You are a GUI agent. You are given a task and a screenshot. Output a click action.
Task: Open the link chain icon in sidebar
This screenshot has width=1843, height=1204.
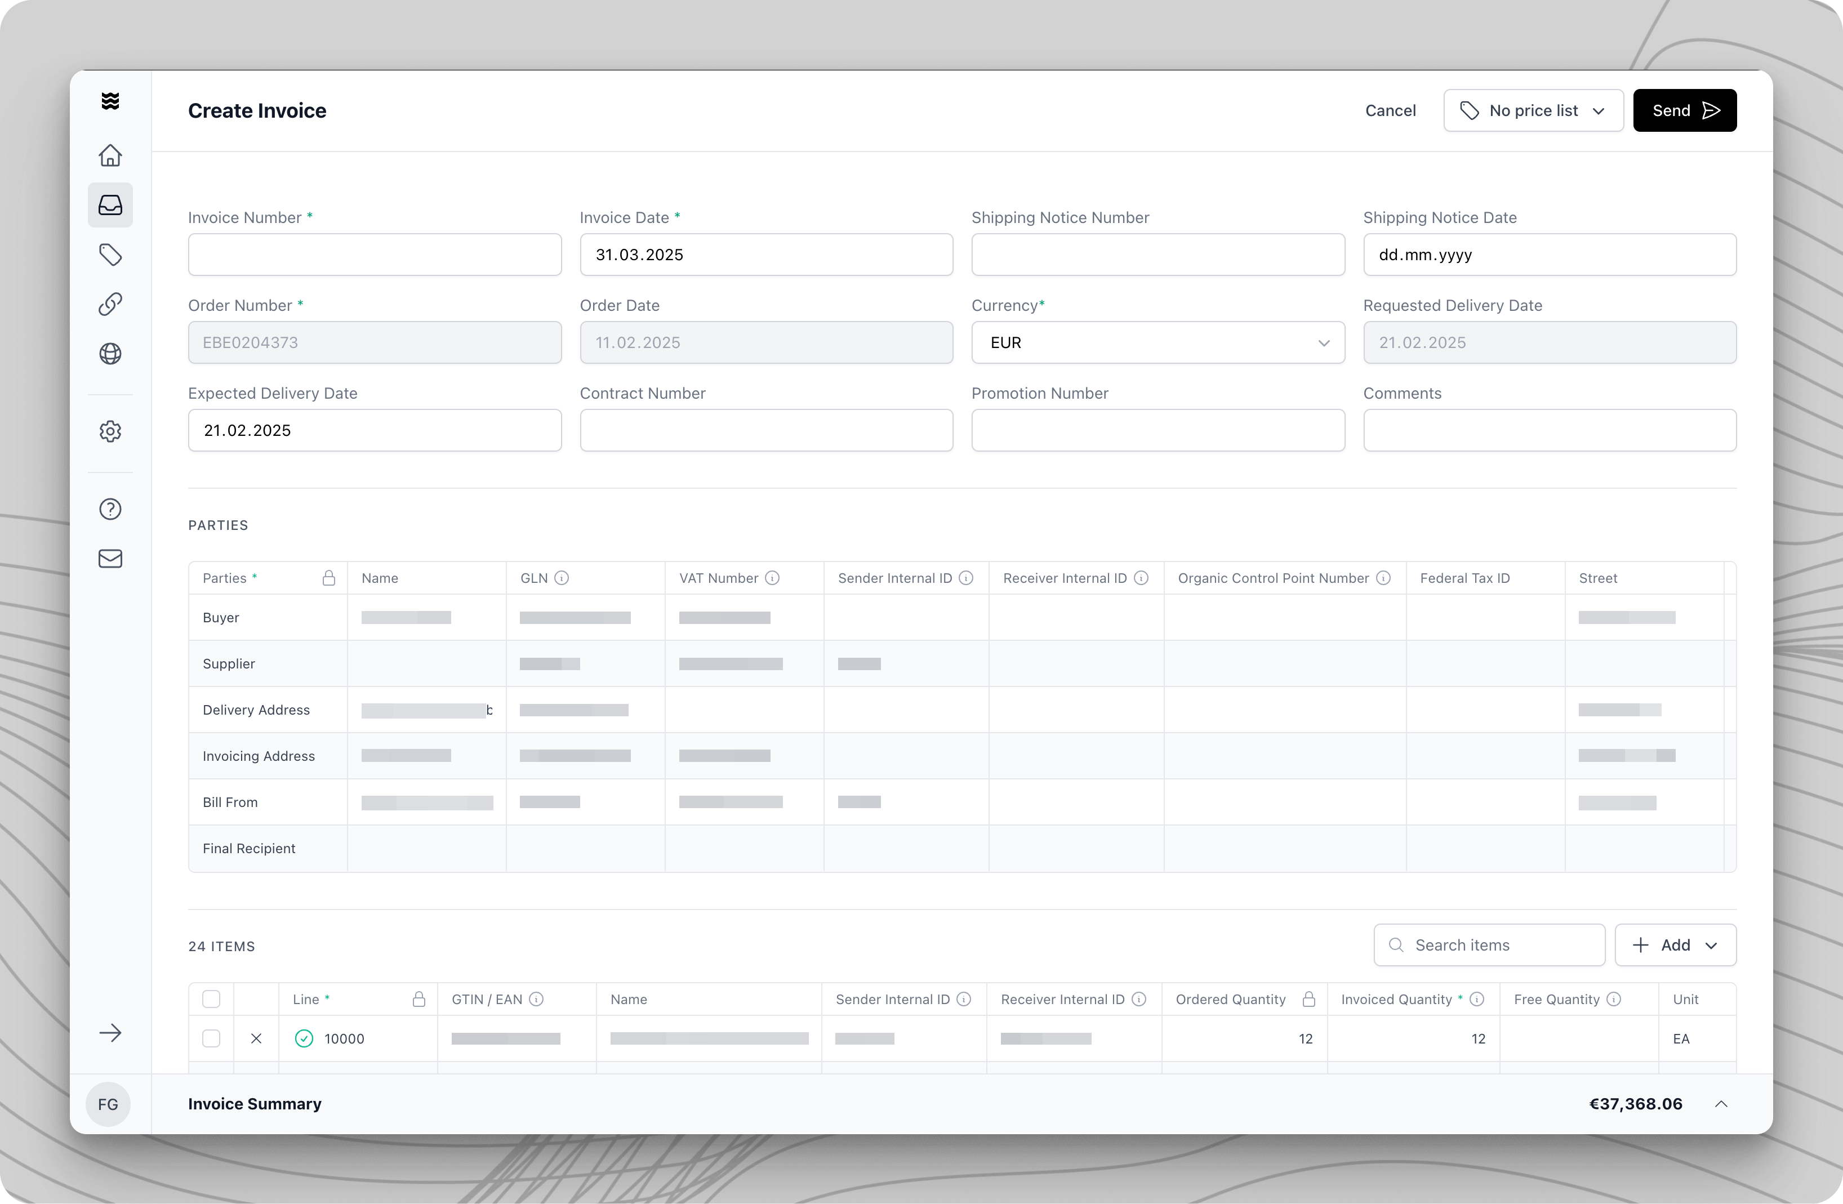110,304
